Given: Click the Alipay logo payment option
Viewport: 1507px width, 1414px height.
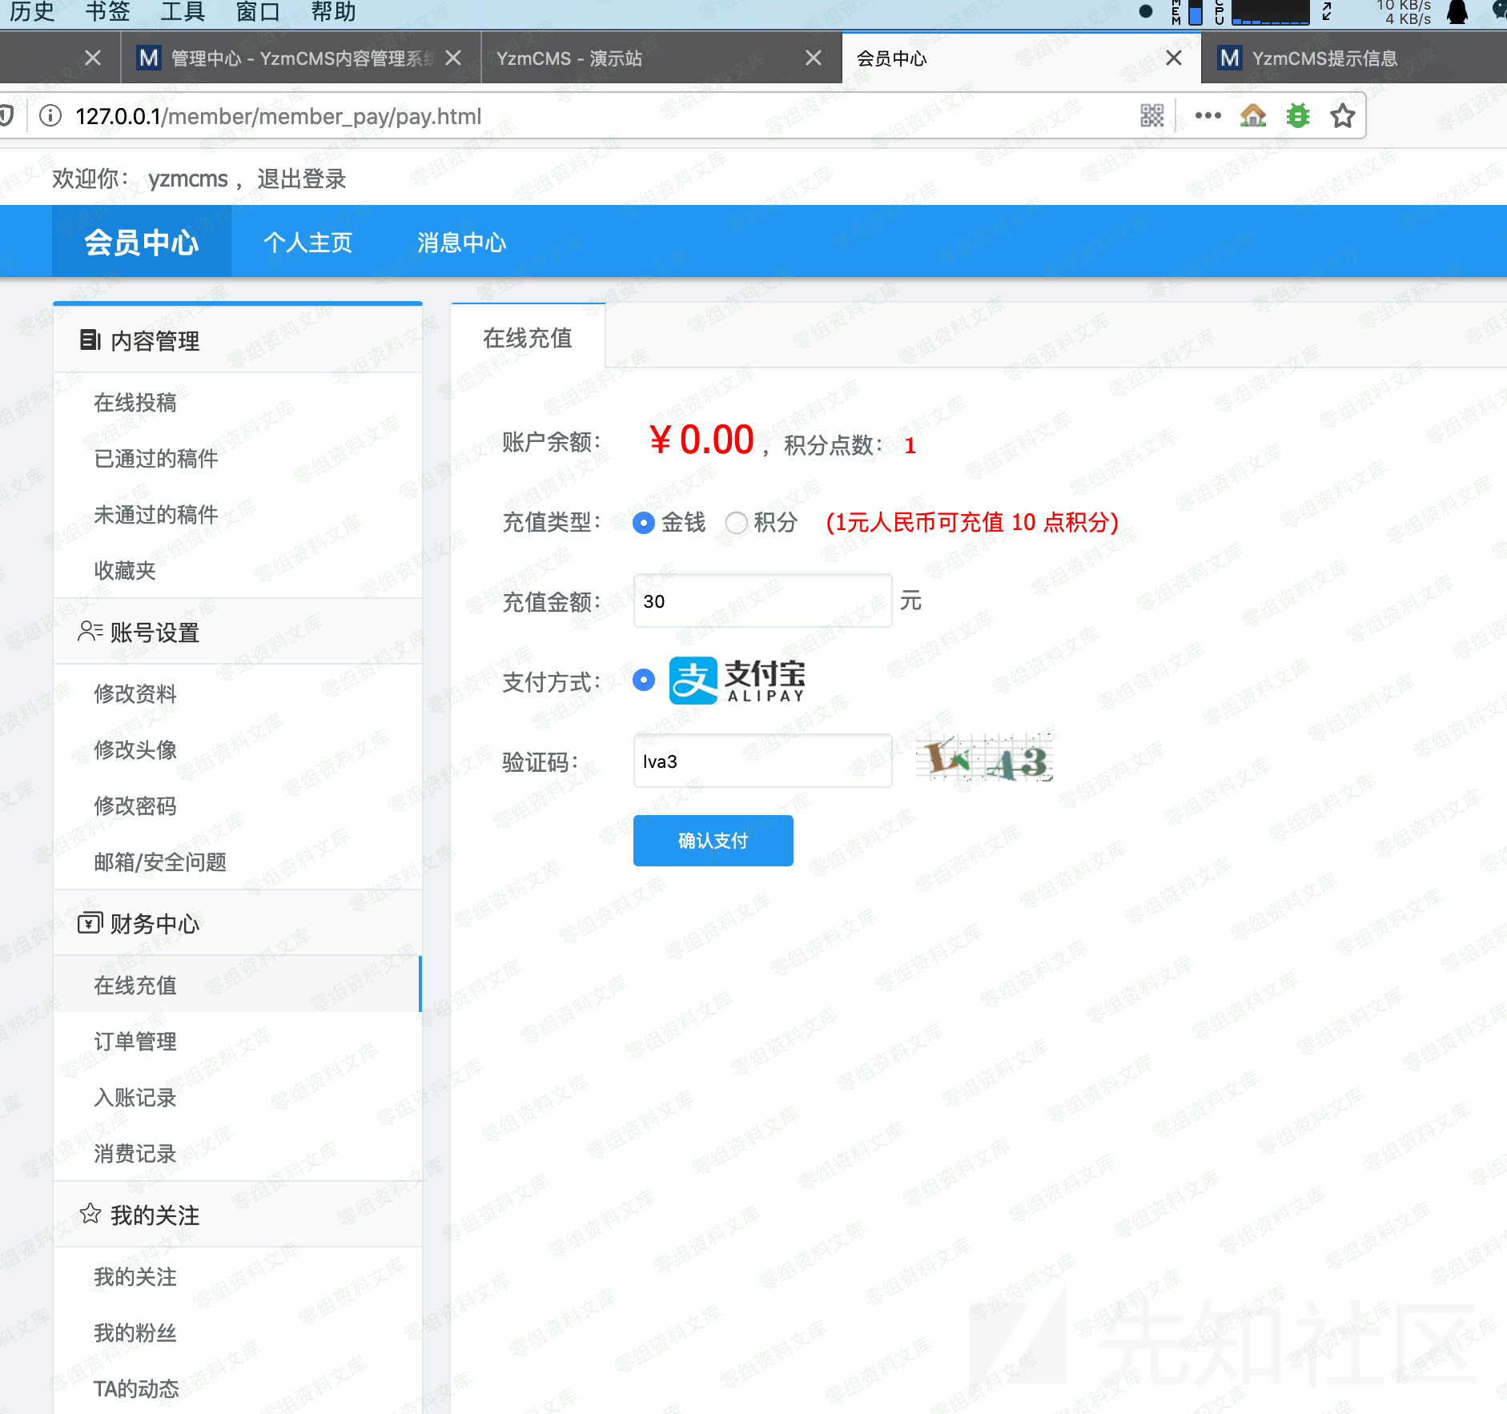Looking at the screenshot, I should (737, 681).
